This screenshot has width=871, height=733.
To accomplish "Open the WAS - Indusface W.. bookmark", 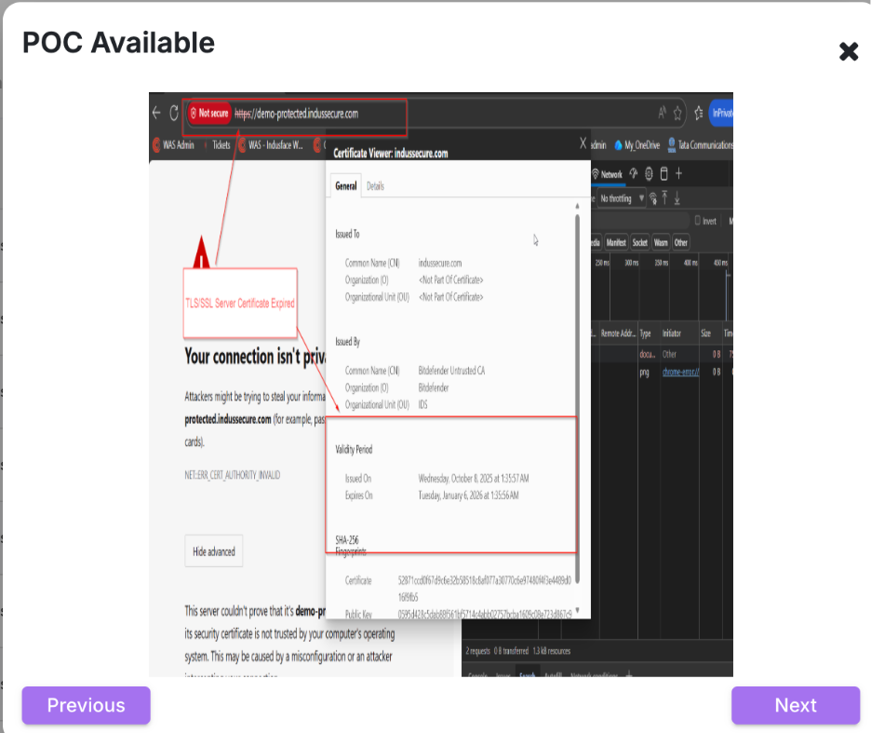I will pos(271,145).
